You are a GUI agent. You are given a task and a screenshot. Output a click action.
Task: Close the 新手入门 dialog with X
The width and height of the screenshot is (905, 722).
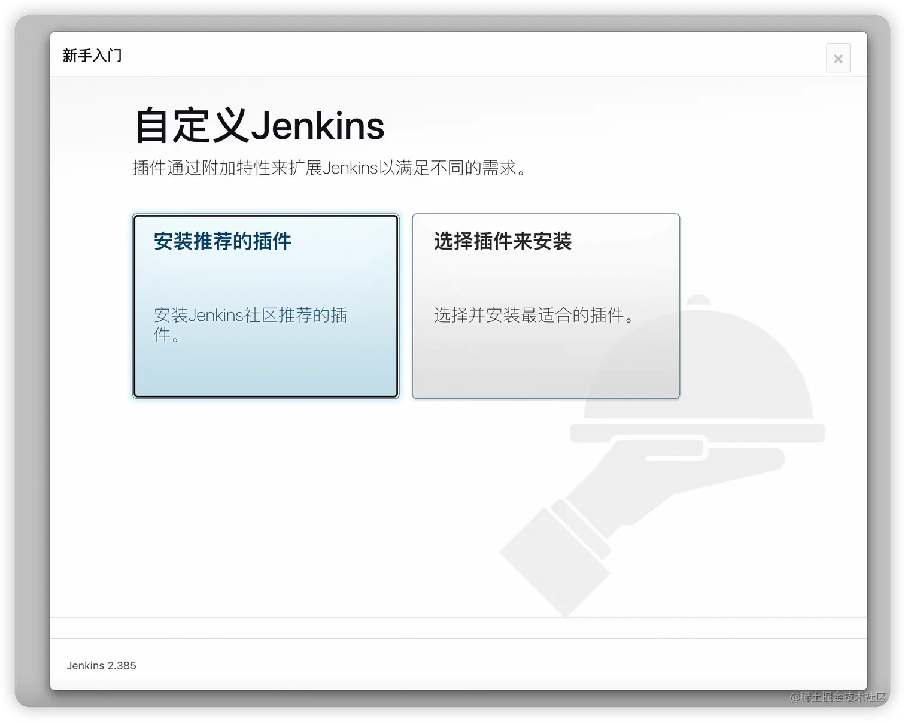[x=838, y=59]
